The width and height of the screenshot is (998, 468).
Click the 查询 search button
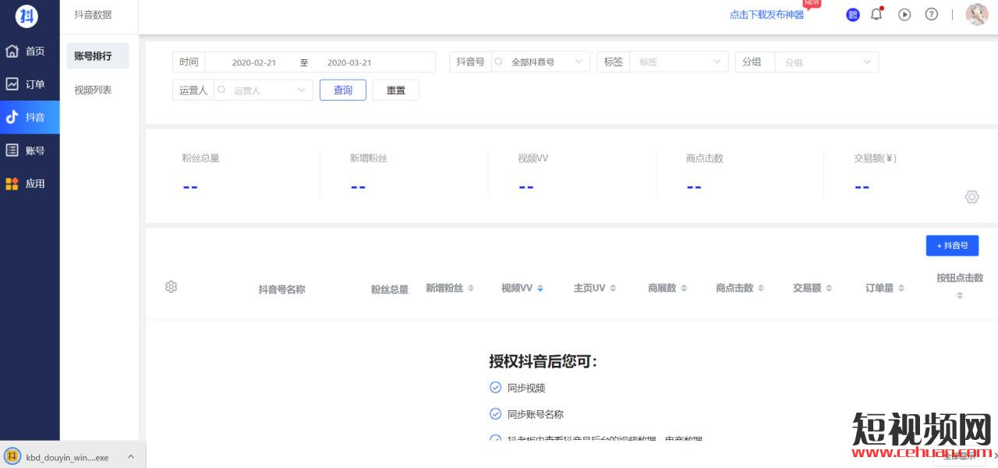[343, 90]
